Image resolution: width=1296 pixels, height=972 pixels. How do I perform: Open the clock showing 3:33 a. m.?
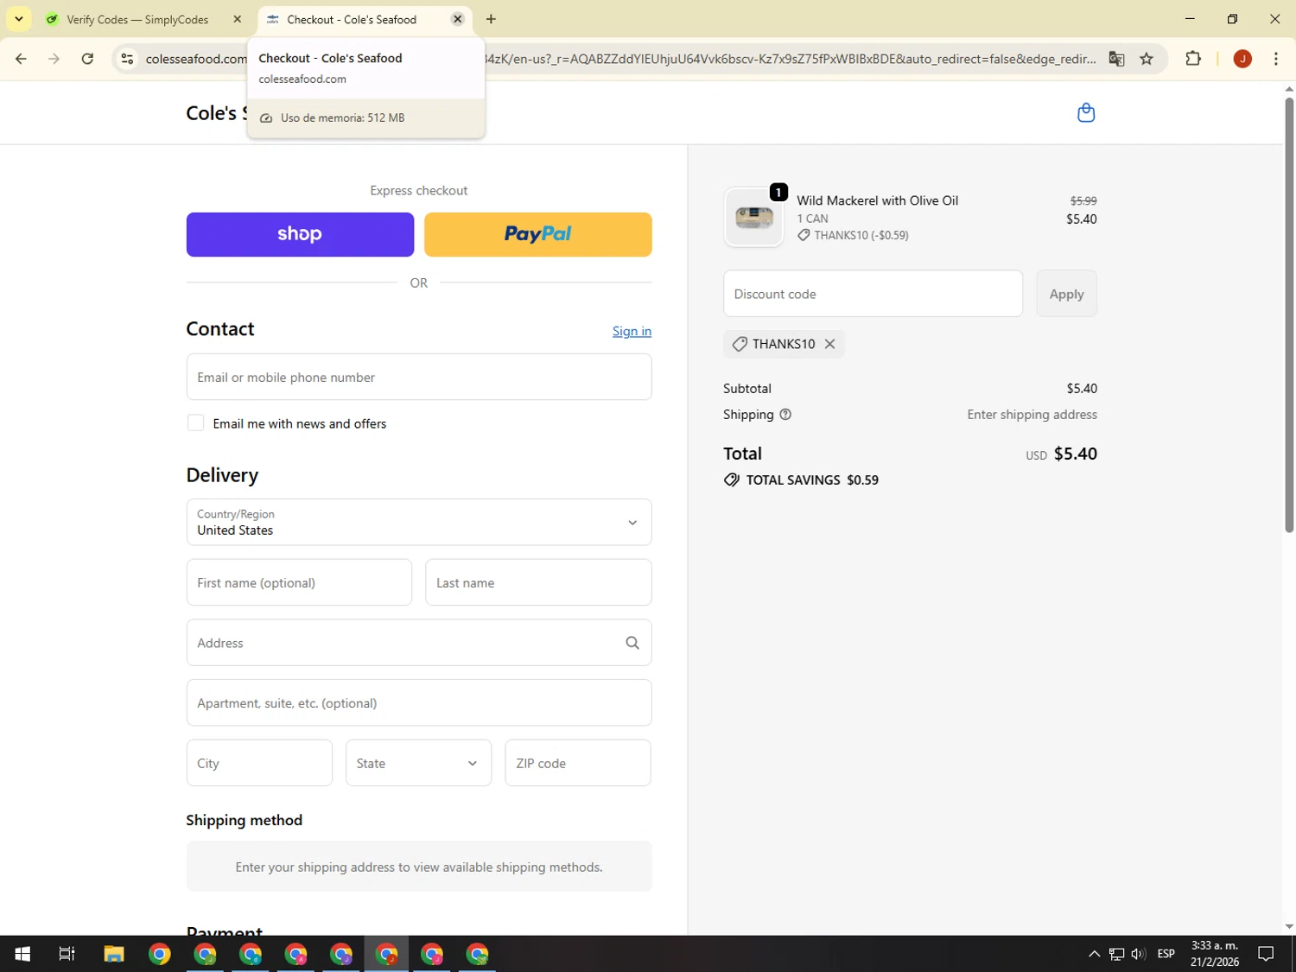point(1215,954)
